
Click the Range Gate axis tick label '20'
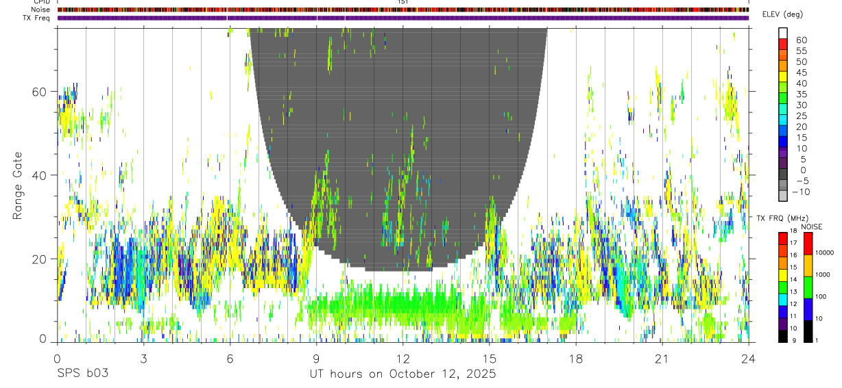pyautogui.click(x=40, y=259)
